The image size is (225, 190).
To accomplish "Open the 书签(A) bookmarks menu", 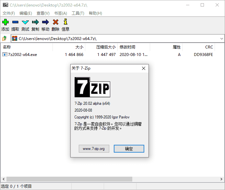I will (60, 13).
